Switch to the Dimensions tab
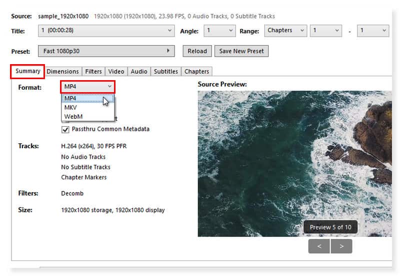This screenshot has width=400, height=276. pos(62,72)
